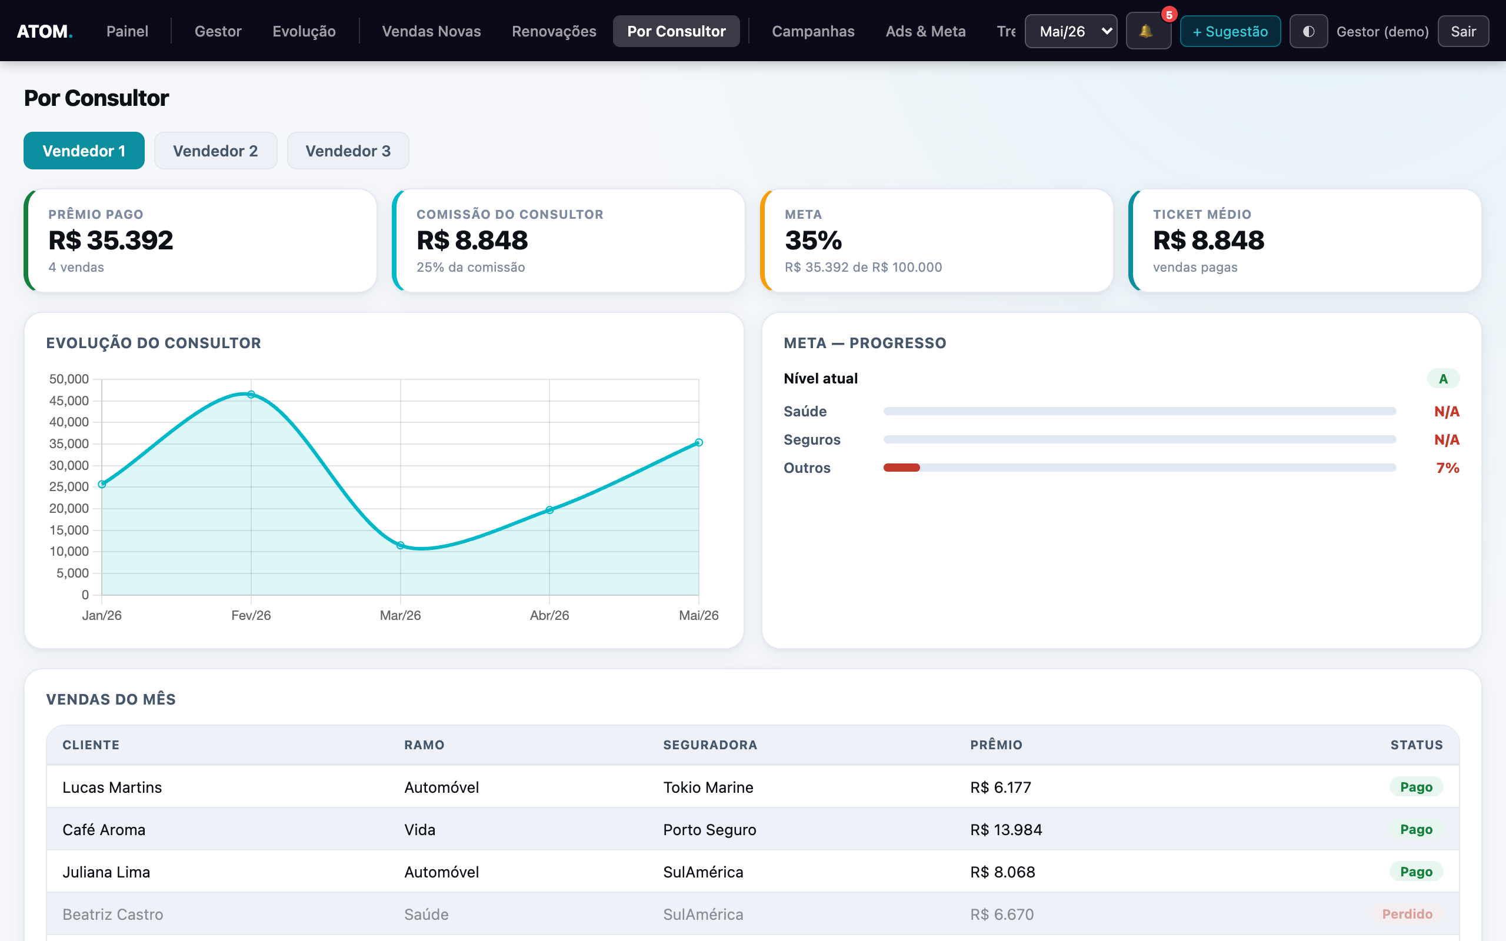This screenshot has width=1506, height=941.
Task: Click the nível A badge
Action: tap(1442, 378)
